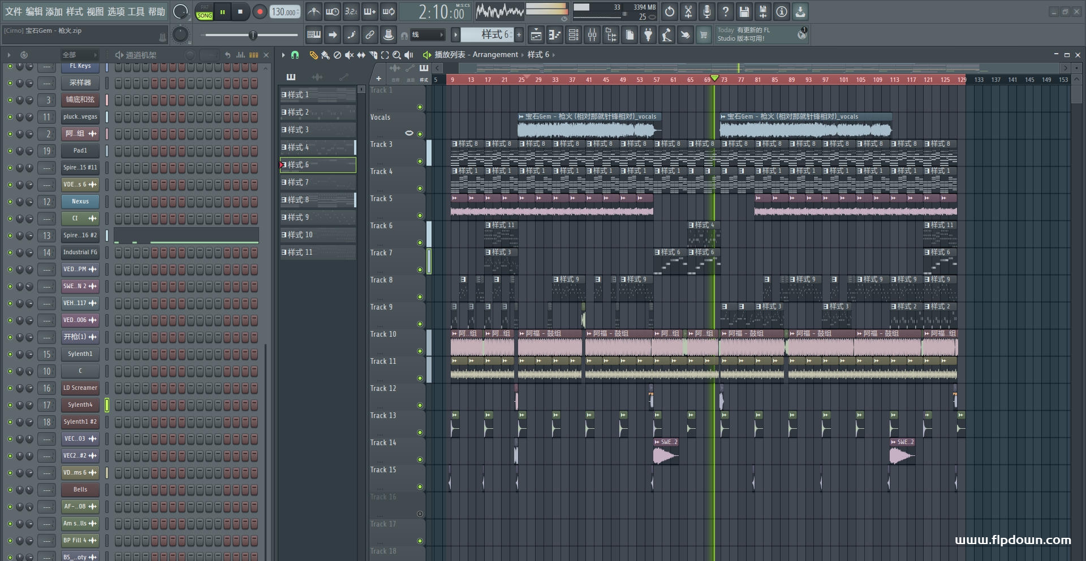Viewport: 1086px width, 561px height.
Task: Open the 工具 menu
Action: [136, 11]
